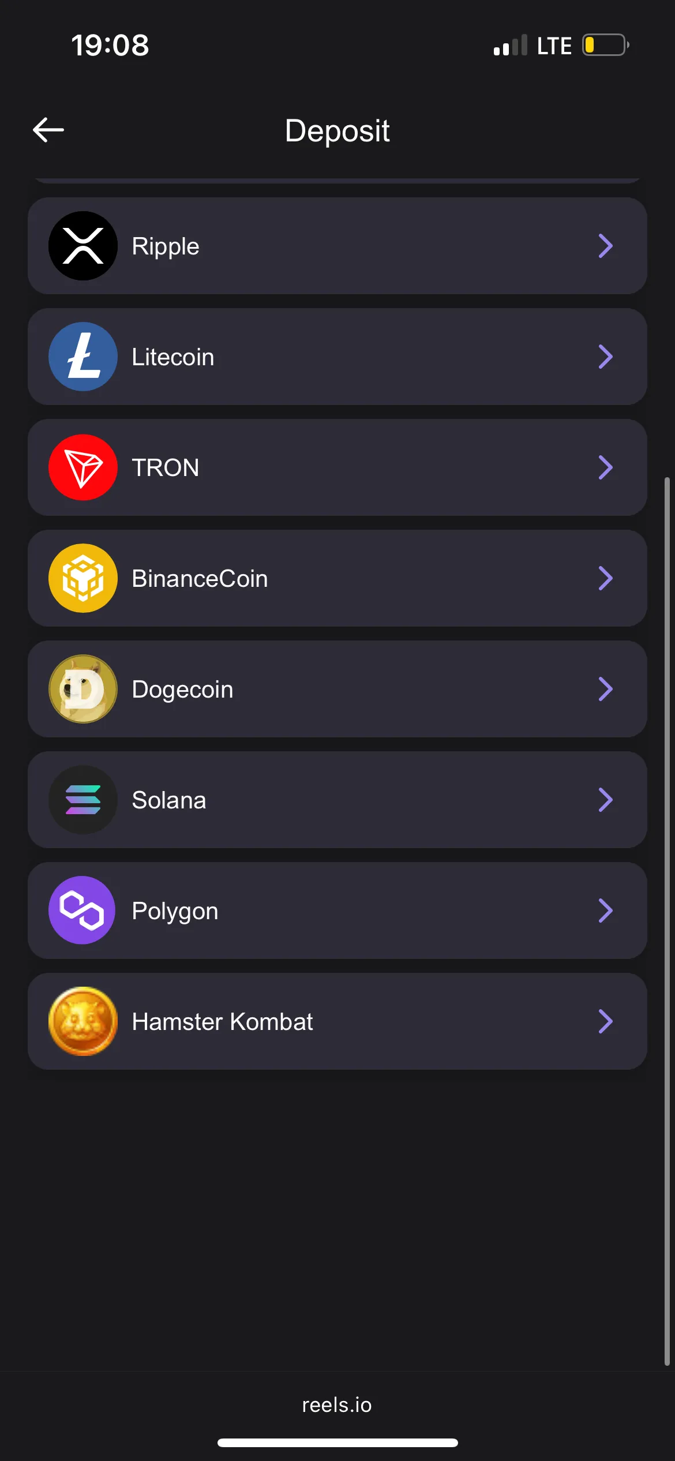
Task: Tap the Dogecoin coin icon
Action: (x=83, y=689)
